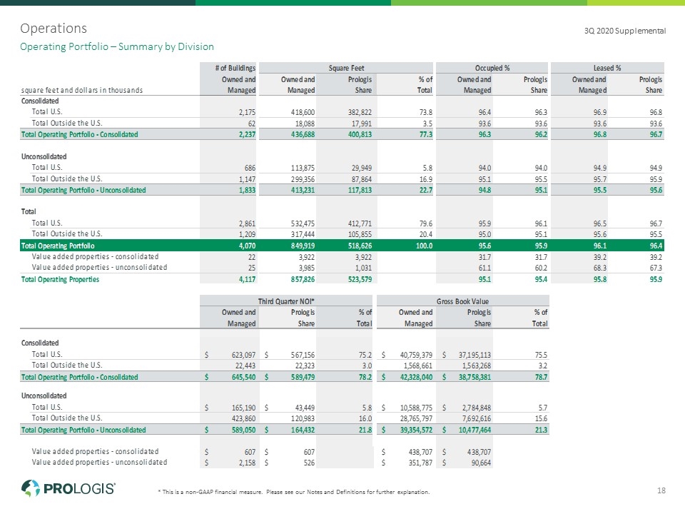The width and height of the screenshot is (685, 514).
Task: Click Total Operating Properties row label
Action: coord(60,280)
